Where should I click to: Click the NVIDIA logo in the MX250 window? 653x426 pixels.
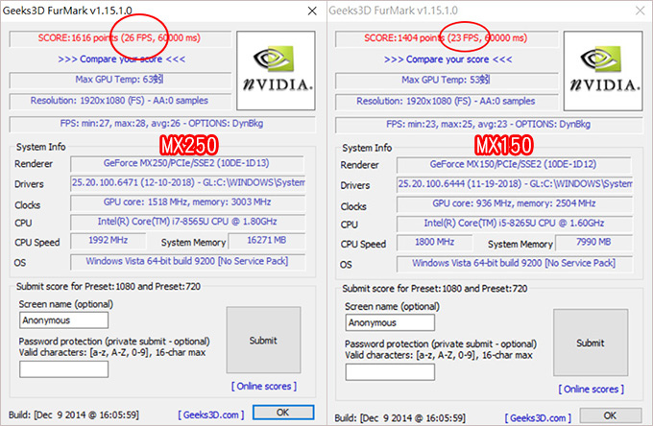point(276,70)
